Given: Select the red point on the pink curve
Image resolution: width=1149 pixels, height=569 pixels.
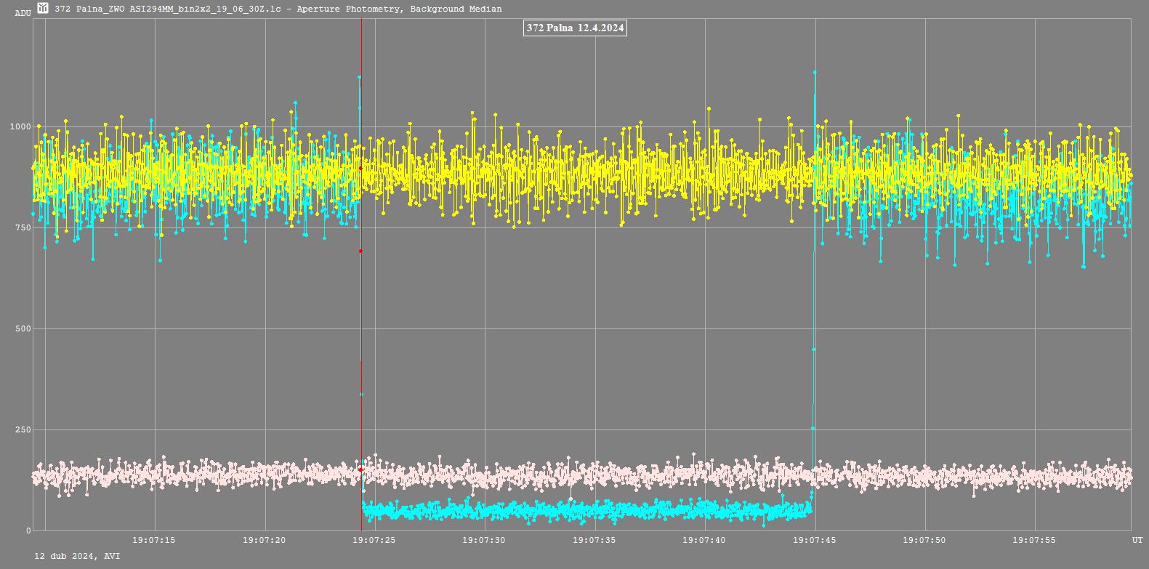Looking at the screenshot, I should pos(360,469).
